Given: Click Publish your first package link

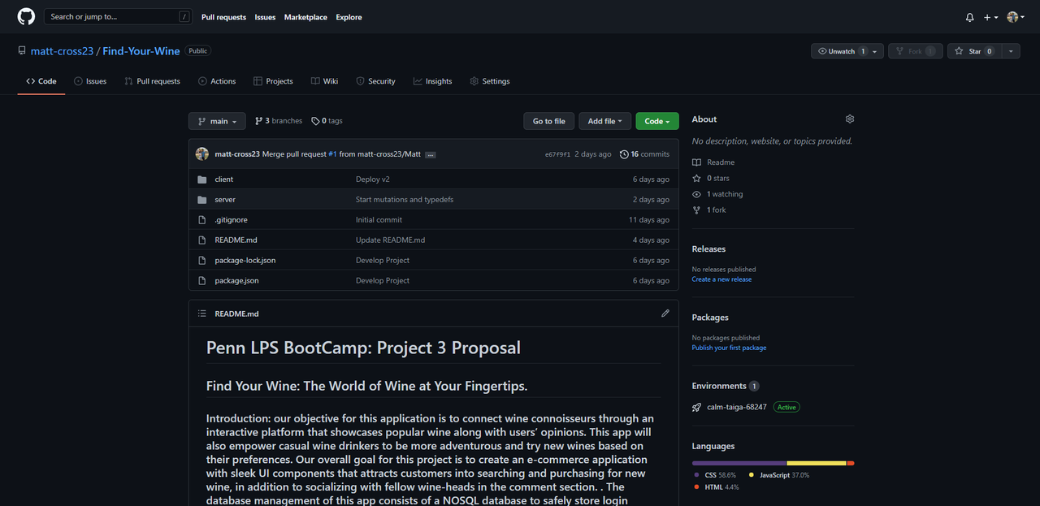Looking at the screenshot, I should (x=729, y=348).
